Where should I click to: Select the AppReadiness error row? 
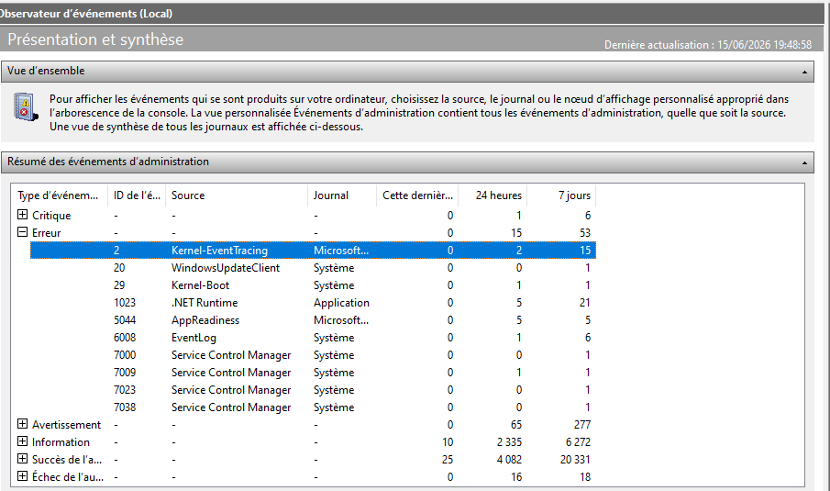coord(313,320)
